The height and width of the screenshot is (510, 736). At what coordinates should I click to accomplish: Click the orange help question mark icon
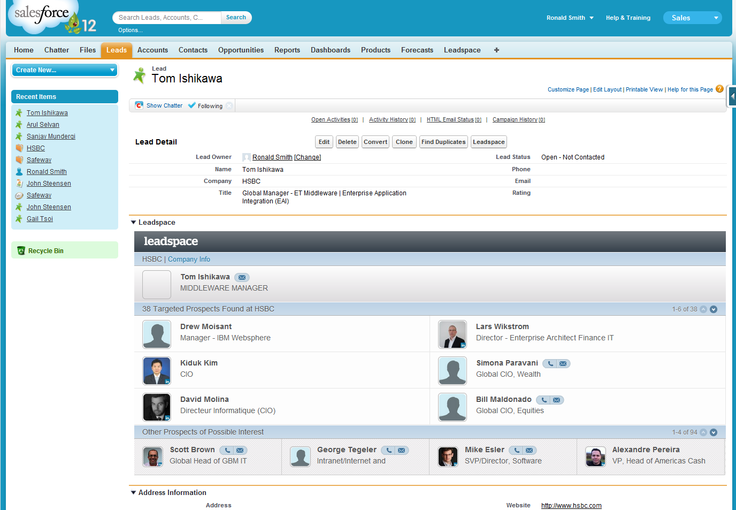click(x=720, y=89)
